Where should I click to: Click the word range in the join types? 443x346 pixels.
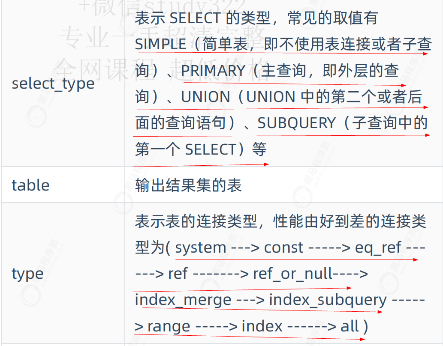[169, 326]
